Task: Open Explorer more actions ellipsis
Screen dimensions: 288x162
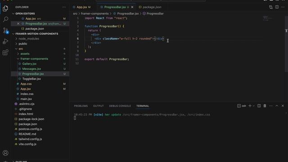Action: pos(64,7)
